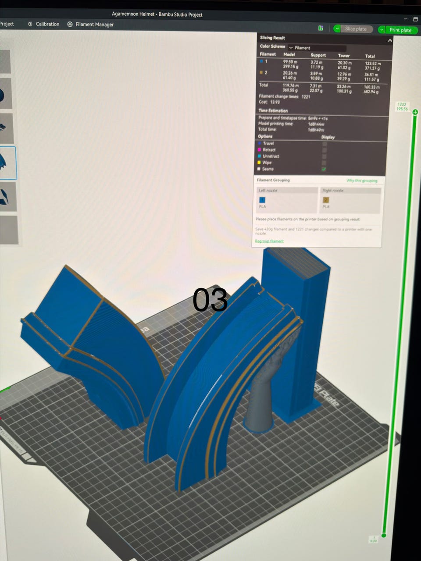
Task: Select the highlighted plate thumbnail in the sidebar
Action: pyautogui.click(x=8, y=163)
